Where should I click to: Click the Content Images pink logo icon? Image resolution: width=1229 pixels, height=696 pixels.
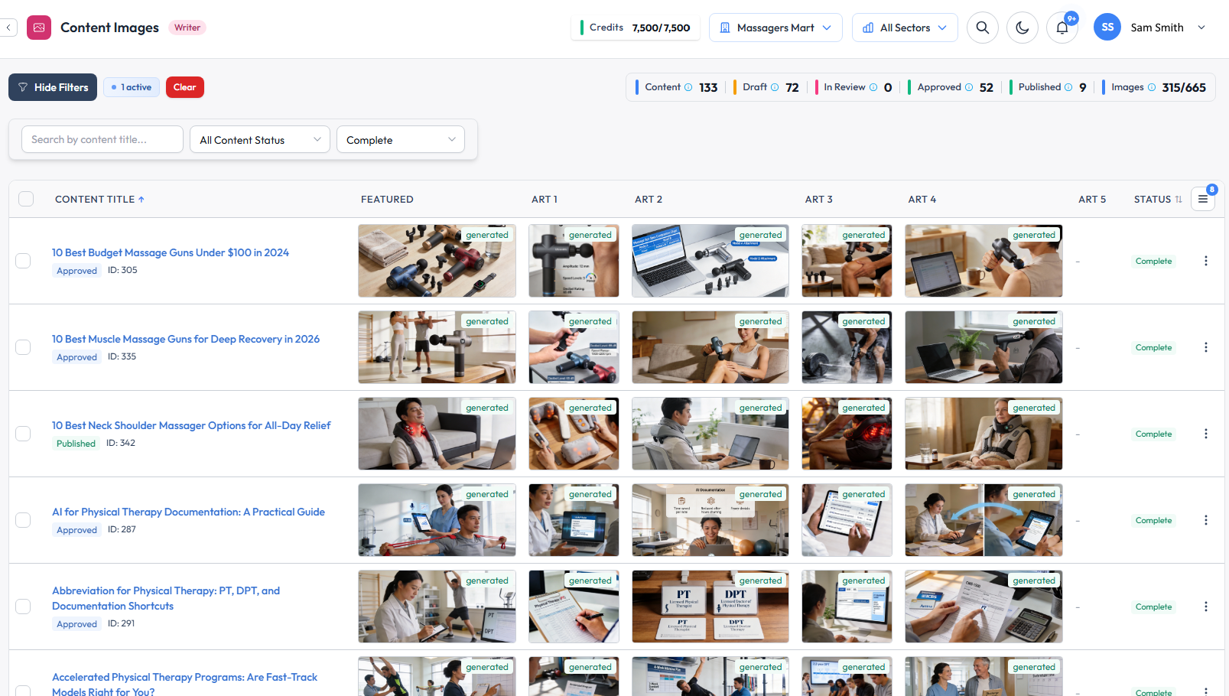39,28
